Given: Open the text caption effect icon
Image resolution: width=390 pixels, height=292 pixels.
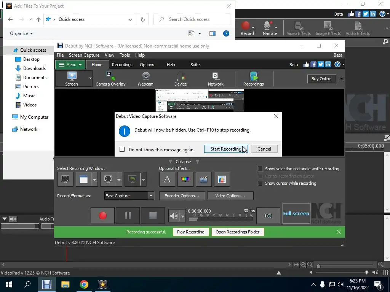Looking at the screenshot, I should click(x=167, y=179).
